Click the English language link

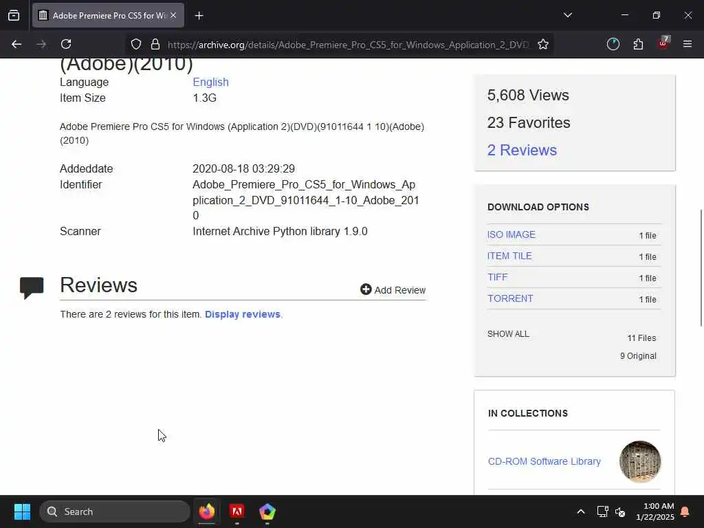point(210,82)
